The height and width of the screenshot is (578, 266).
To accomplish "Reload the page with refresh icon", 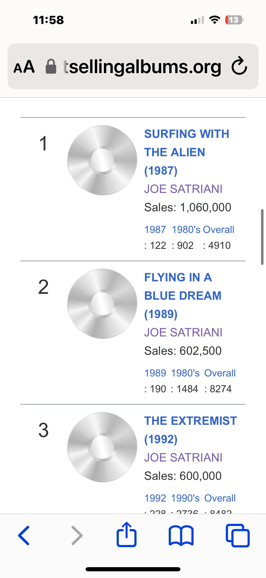I will tap(239, 66).
